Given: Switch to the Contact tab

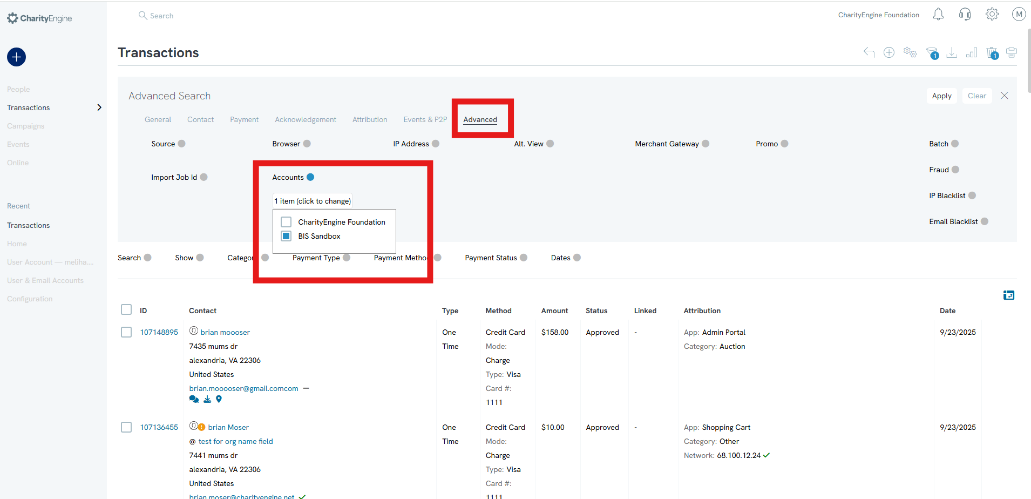Looking at the screenshot, I should [x=200, y=119].
